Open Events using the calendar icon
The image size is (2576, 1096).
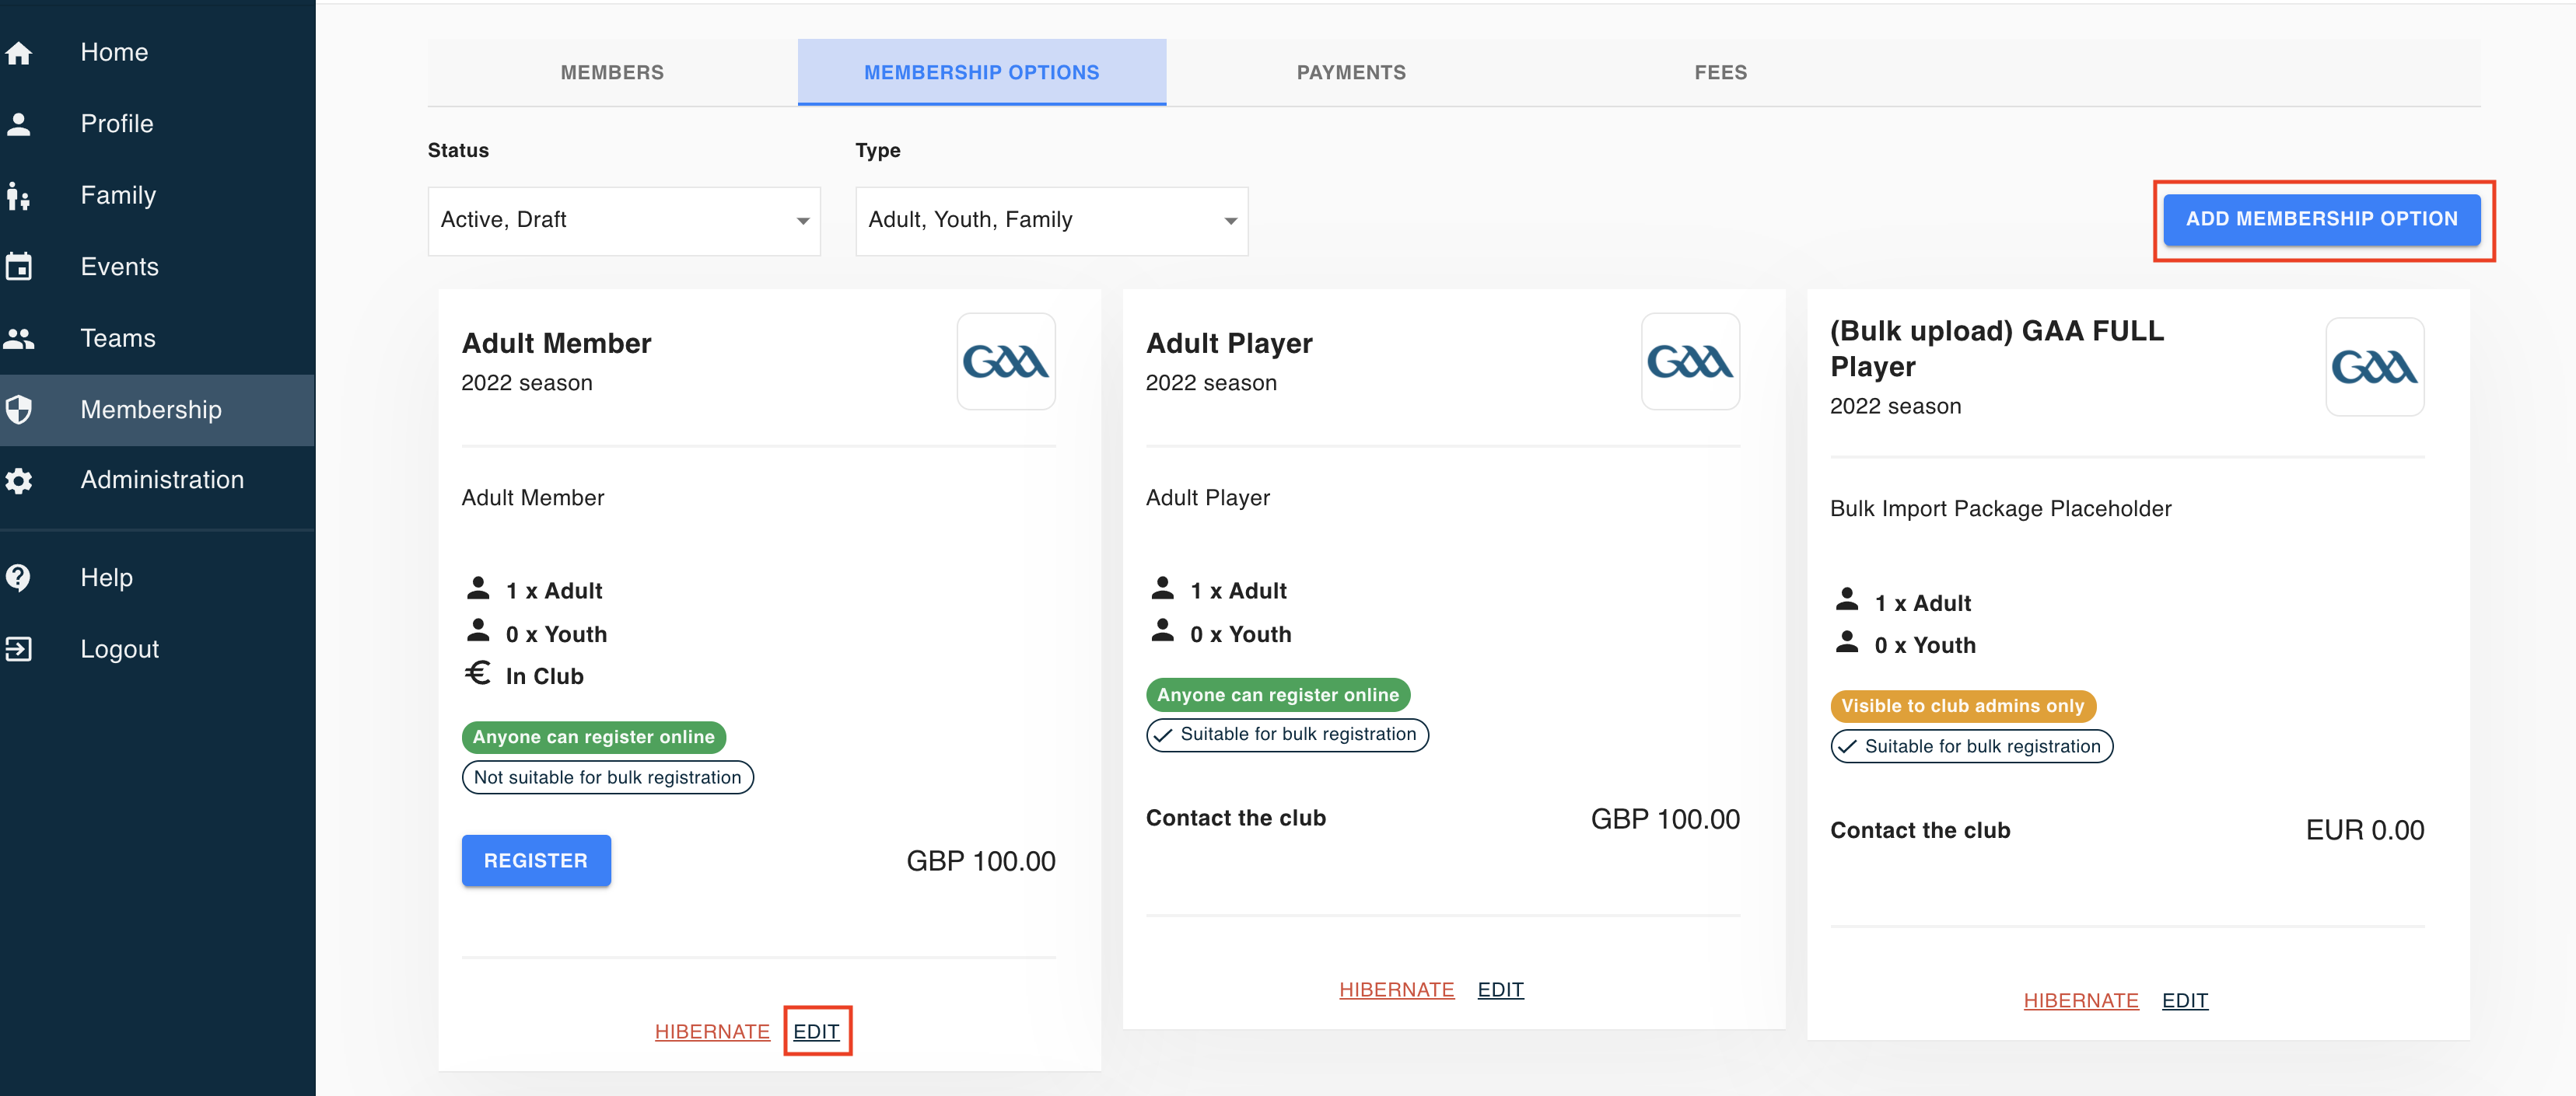click(18, 267)
